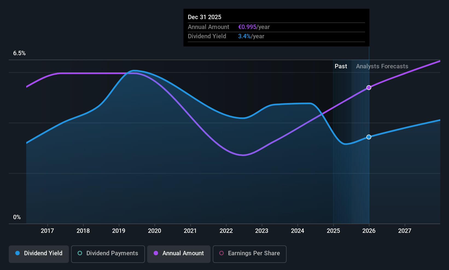Click the 2023 x-axis label
This screenshot has height=270, width=449.
262,231
